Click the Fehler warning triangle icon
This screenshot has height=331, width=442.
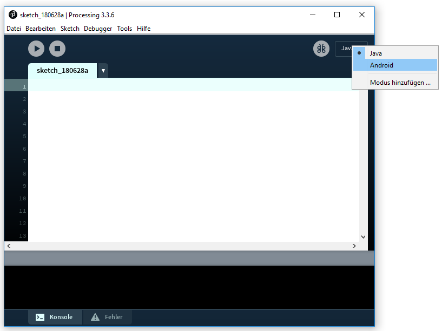point(95,317)
